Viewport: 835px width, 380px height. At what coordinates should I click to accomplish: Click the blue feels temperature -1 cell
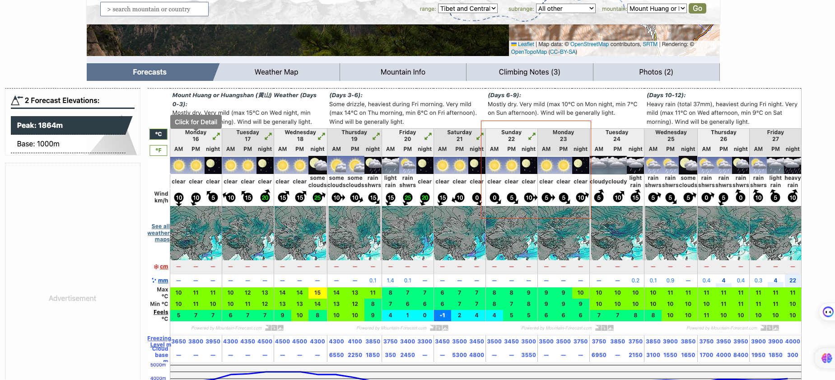443,315
